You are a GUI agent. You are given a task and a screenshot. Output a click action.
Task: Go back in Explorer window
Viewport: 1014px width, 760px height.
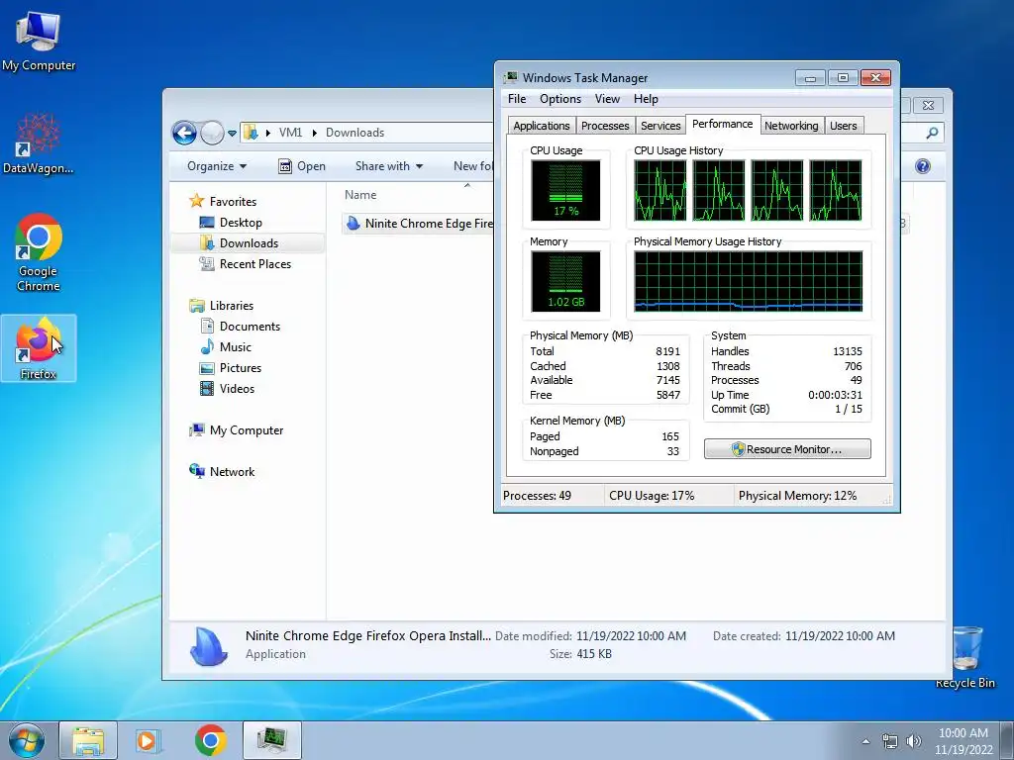(x=184, y=134)
